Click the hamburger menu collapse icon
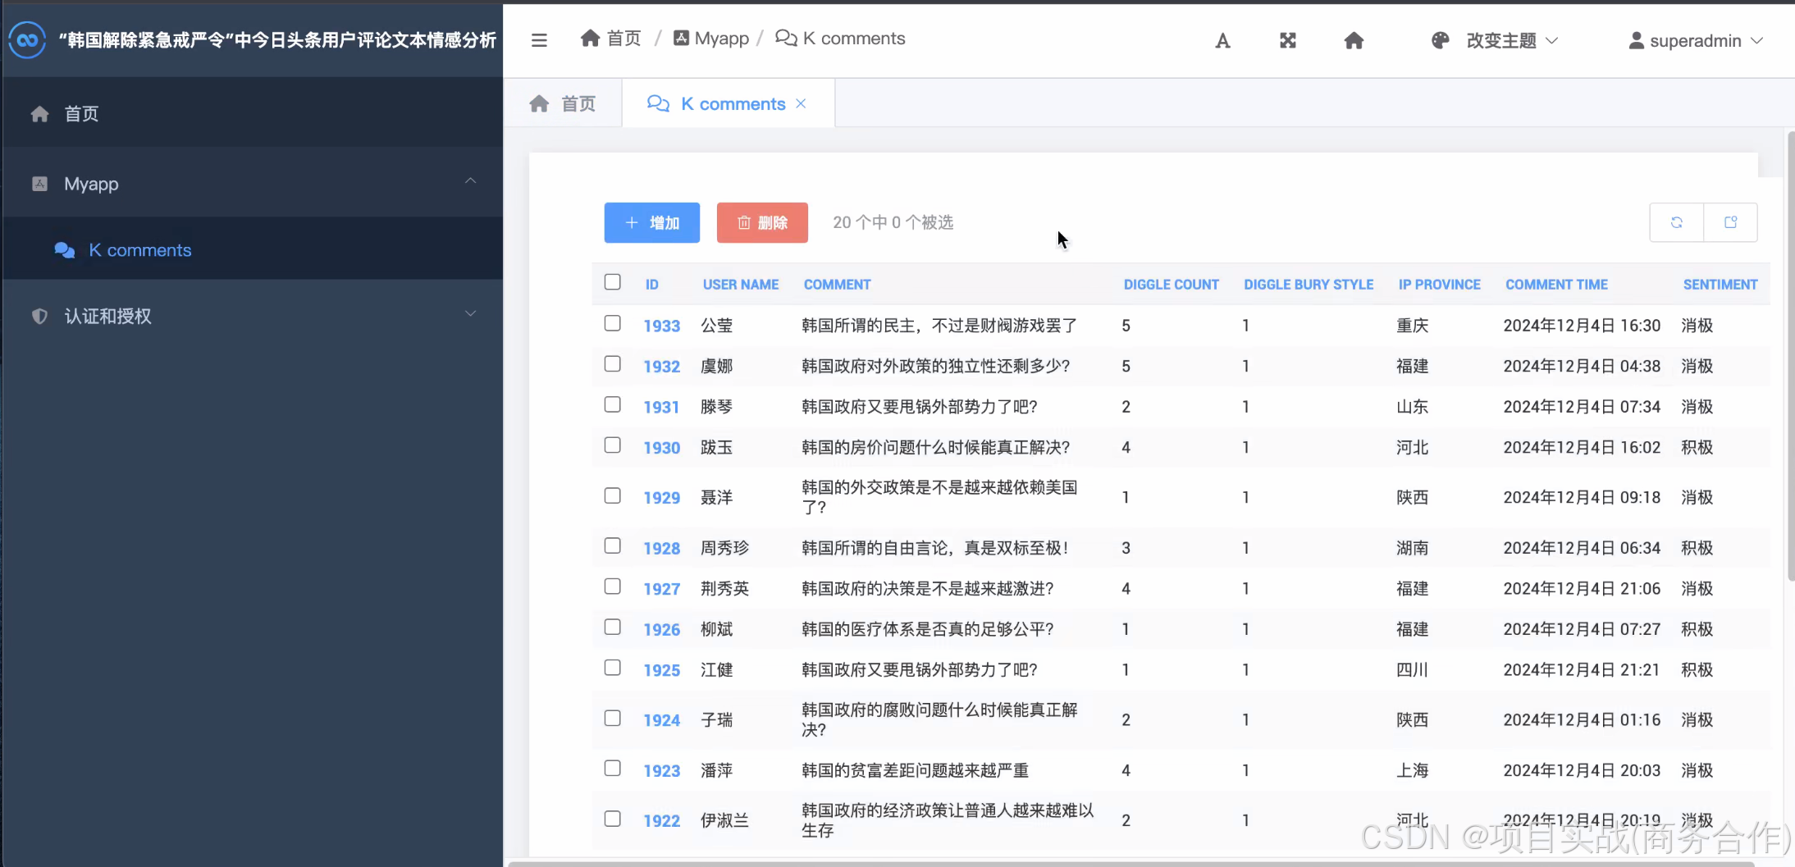This screenshot has height=867, width=1795. [539, 40]
